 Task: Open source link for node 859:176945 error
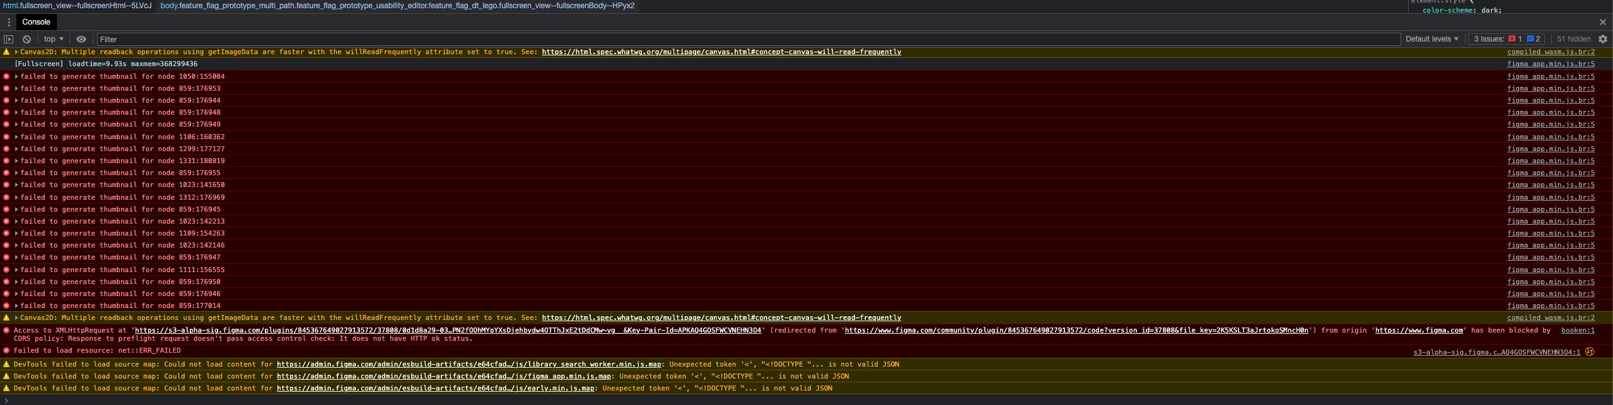[x=1551, y=210]
